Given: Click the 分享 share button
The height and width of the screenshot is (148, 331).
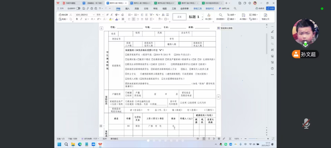Looking at the screenshot, I should (271, 8).
